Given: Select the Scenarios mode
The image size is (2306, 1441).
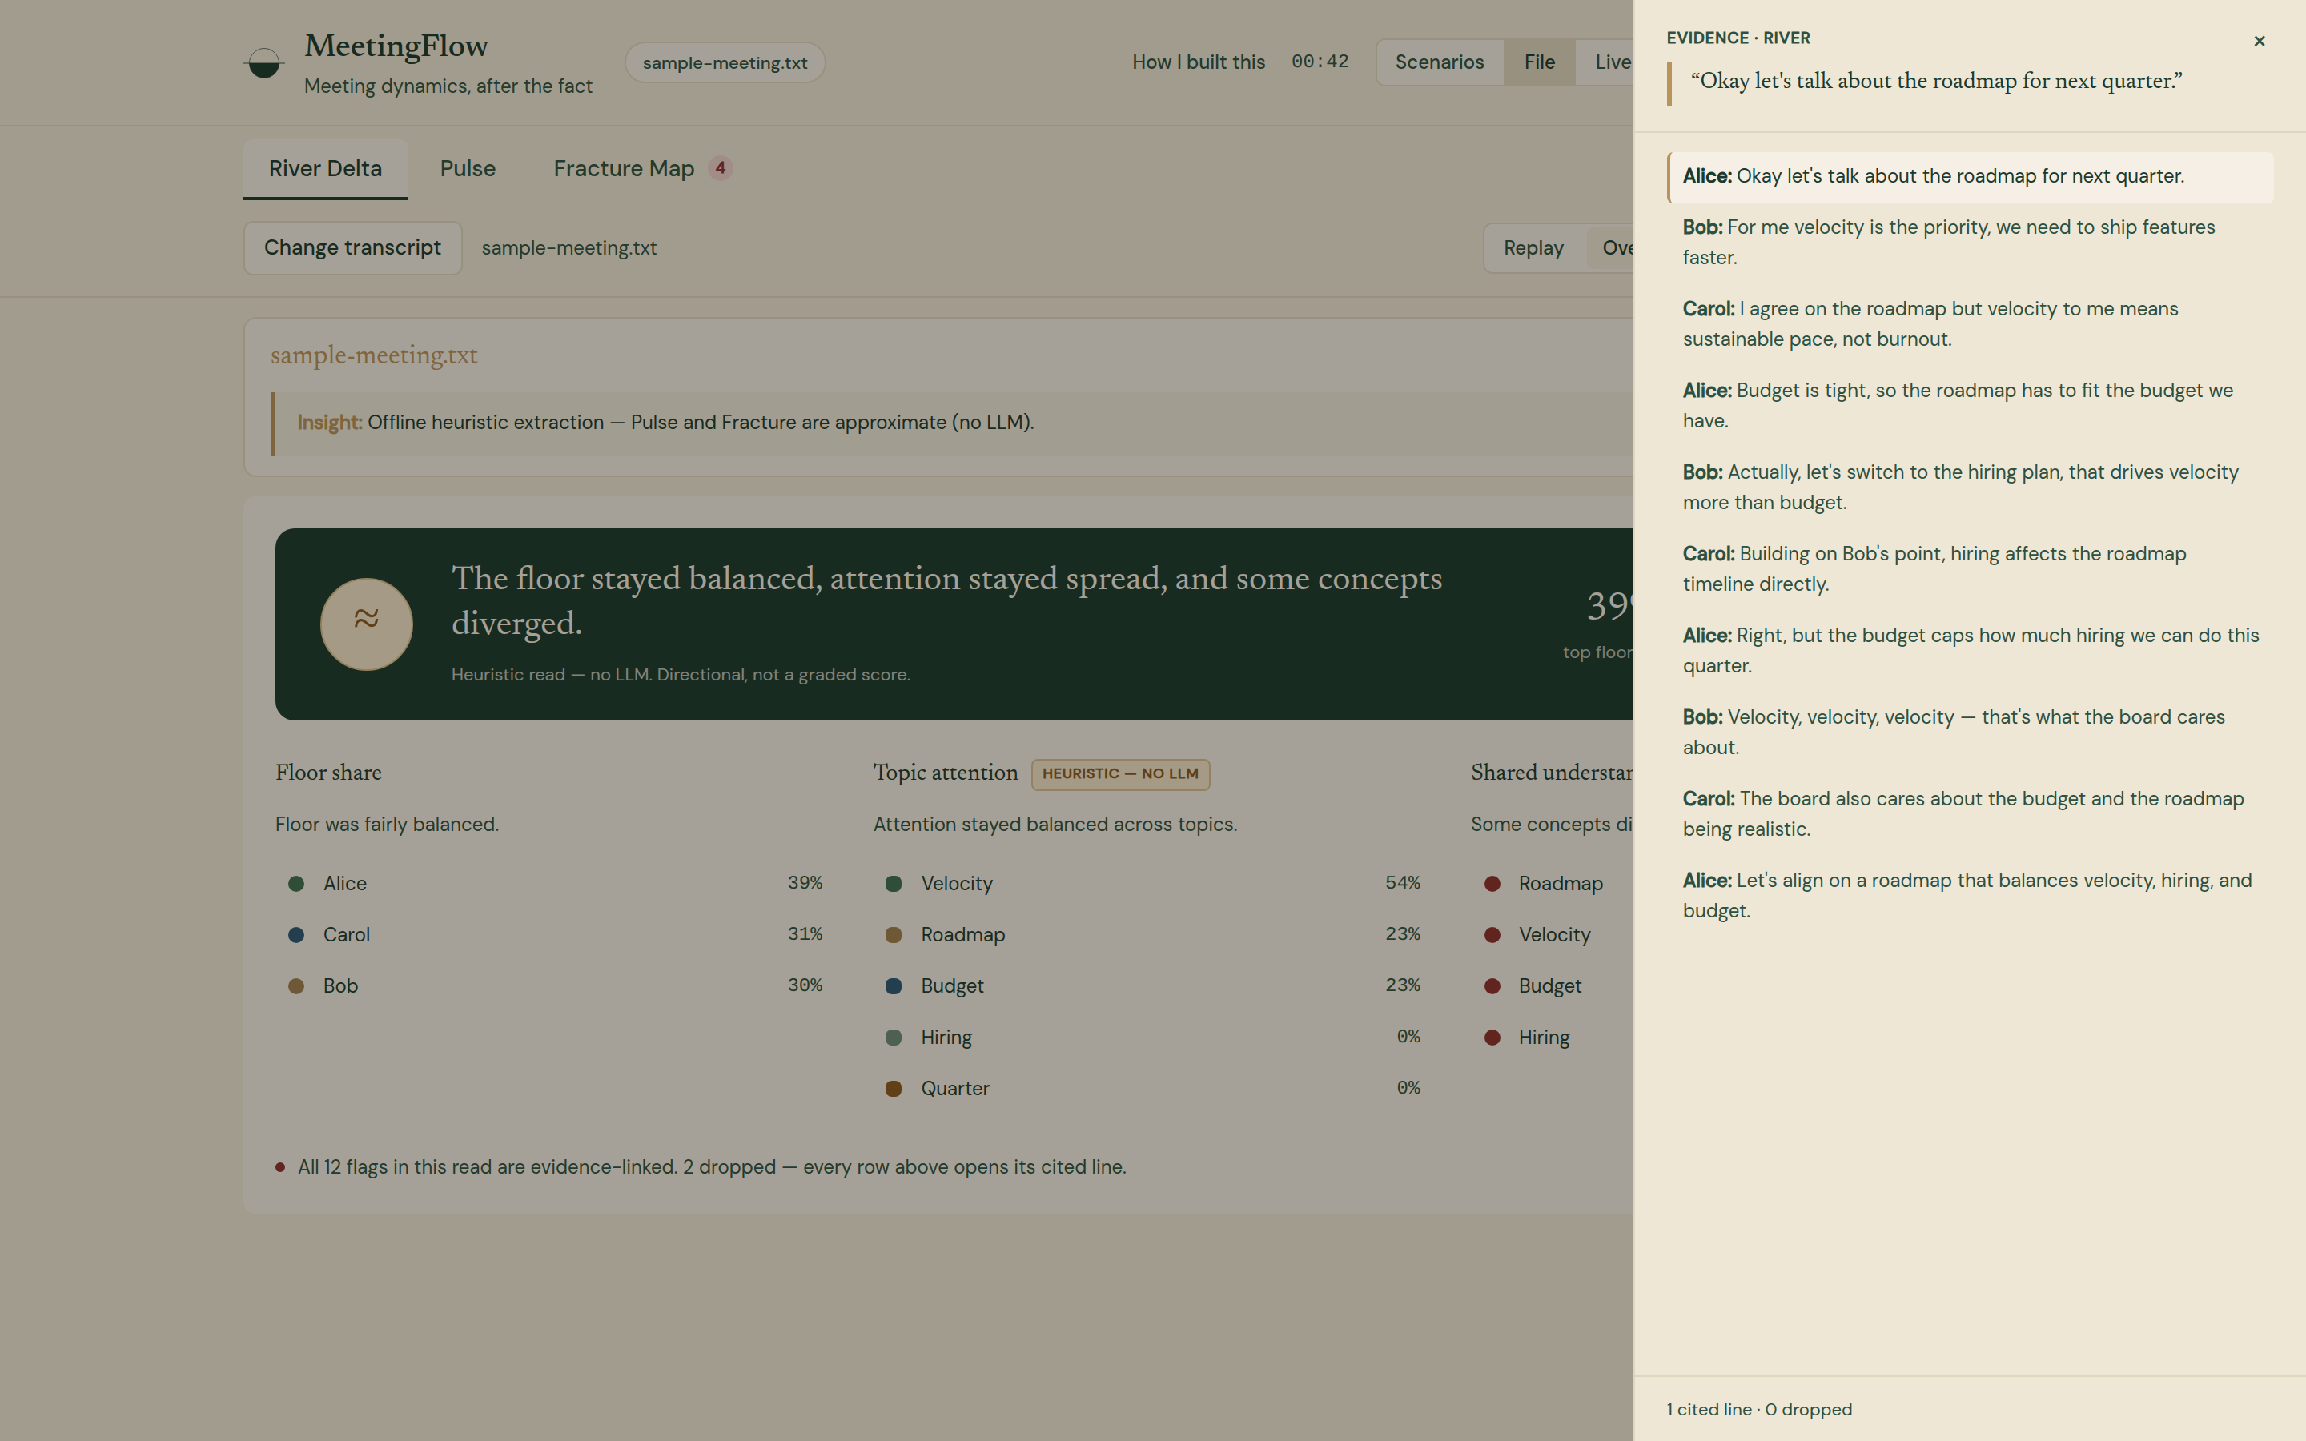Looking at the screenshot, I should point(1440,62).
